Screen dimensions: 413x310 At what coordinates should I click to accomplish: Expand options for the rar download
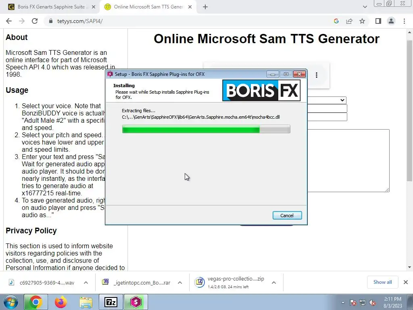click(x=180, y=283)
